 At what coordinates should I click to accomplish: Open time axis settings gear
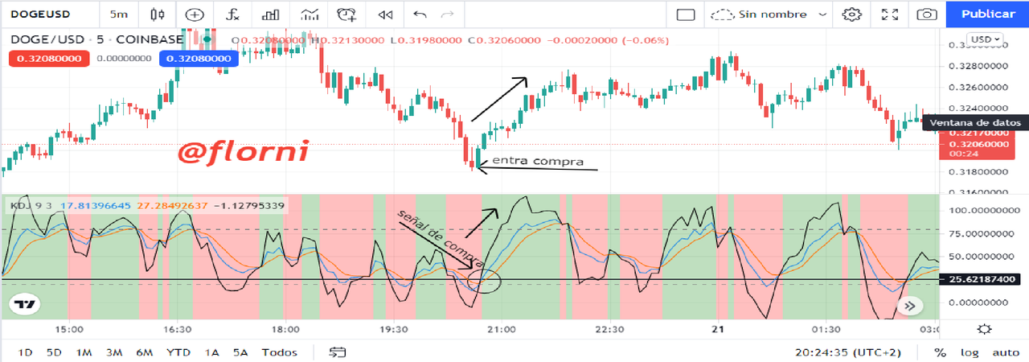[x=985, y=329]
